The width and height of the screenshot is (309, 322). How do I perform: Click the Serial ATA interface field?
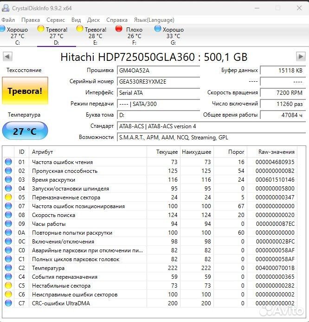(x=158, y=92)
